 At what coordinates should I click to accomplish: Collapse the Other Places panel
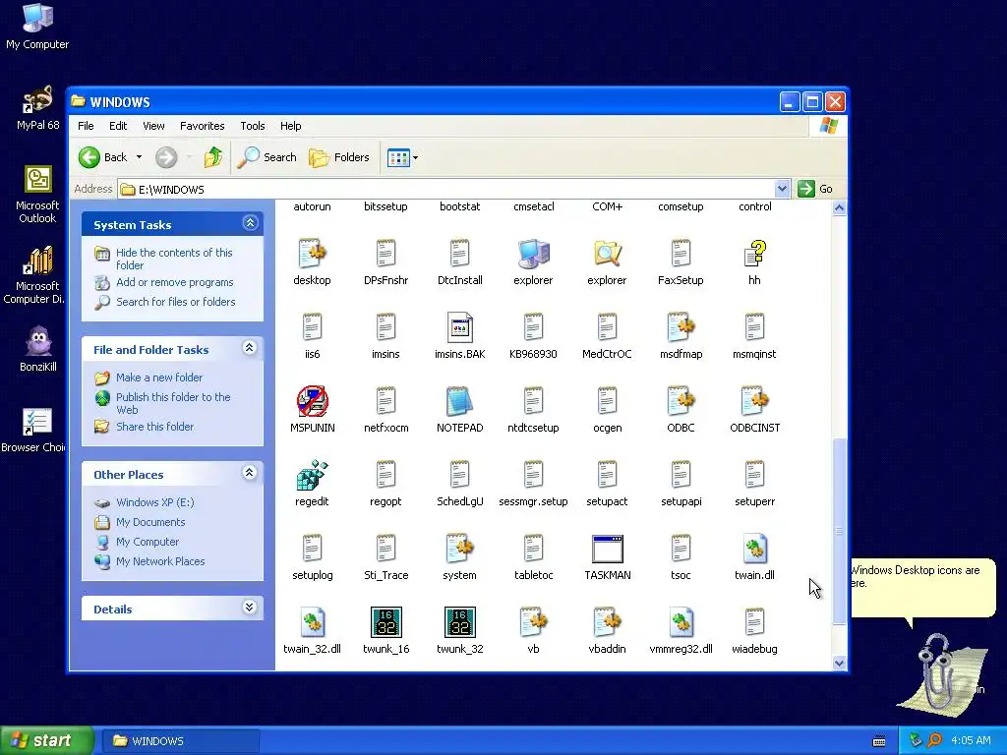250,473
